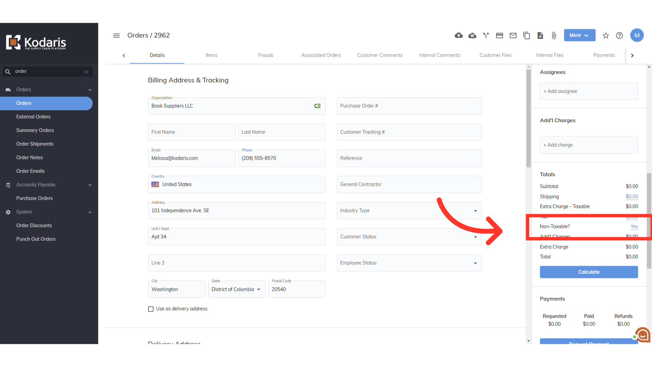This screenshot has height=367, width=652.
Task: Click the copy order icon
Action: pos(527,35)
